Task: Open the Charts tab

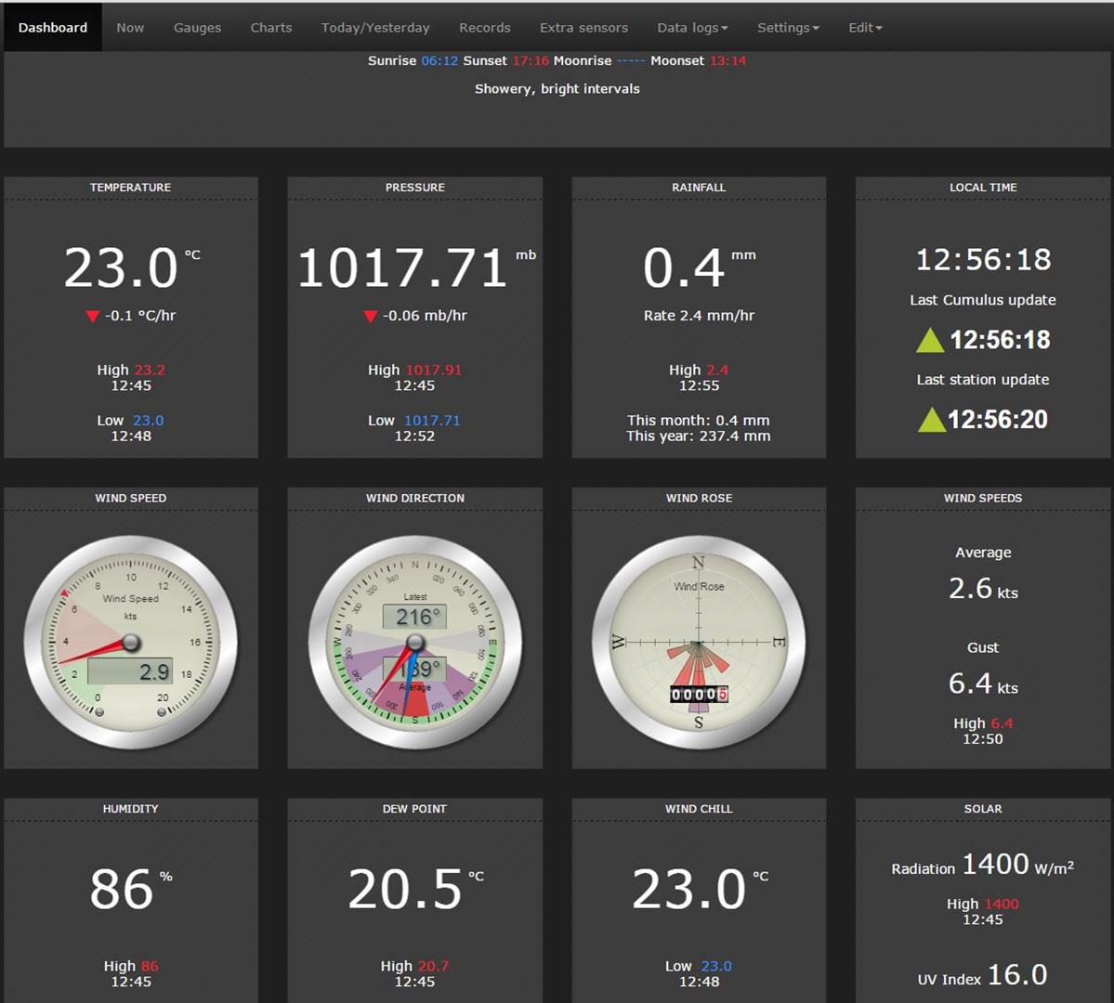Action: (271, 28)
